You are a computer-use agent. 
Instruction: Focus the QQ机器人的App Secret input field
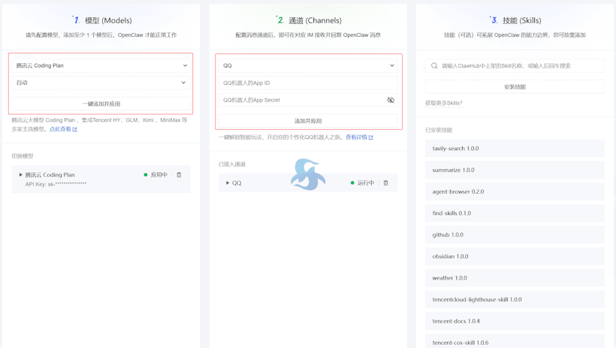pyautogui.click(x=300, y=100)
